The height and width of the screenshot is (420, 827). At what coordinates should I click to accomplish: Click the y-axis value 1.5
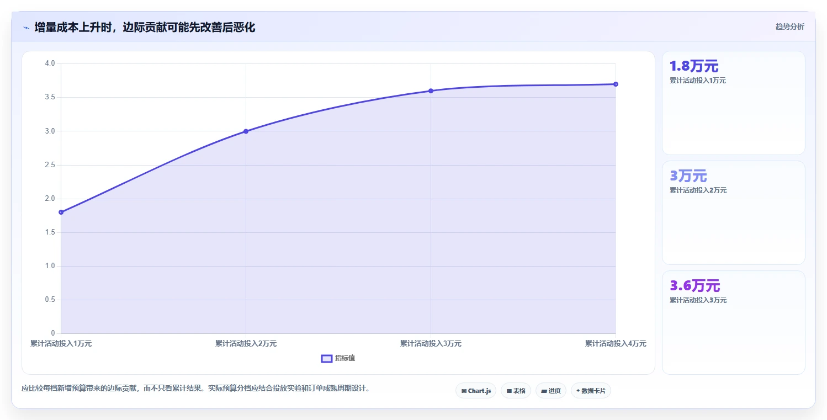[50, 232]
